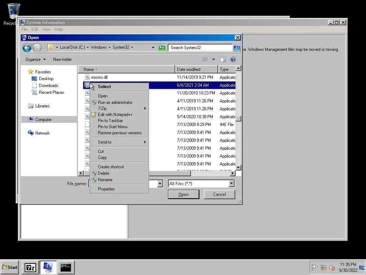Viewport: 366px width, 275px height.
Task: Click the mscms.dll file icon
Action: click(x=87, y=77)
